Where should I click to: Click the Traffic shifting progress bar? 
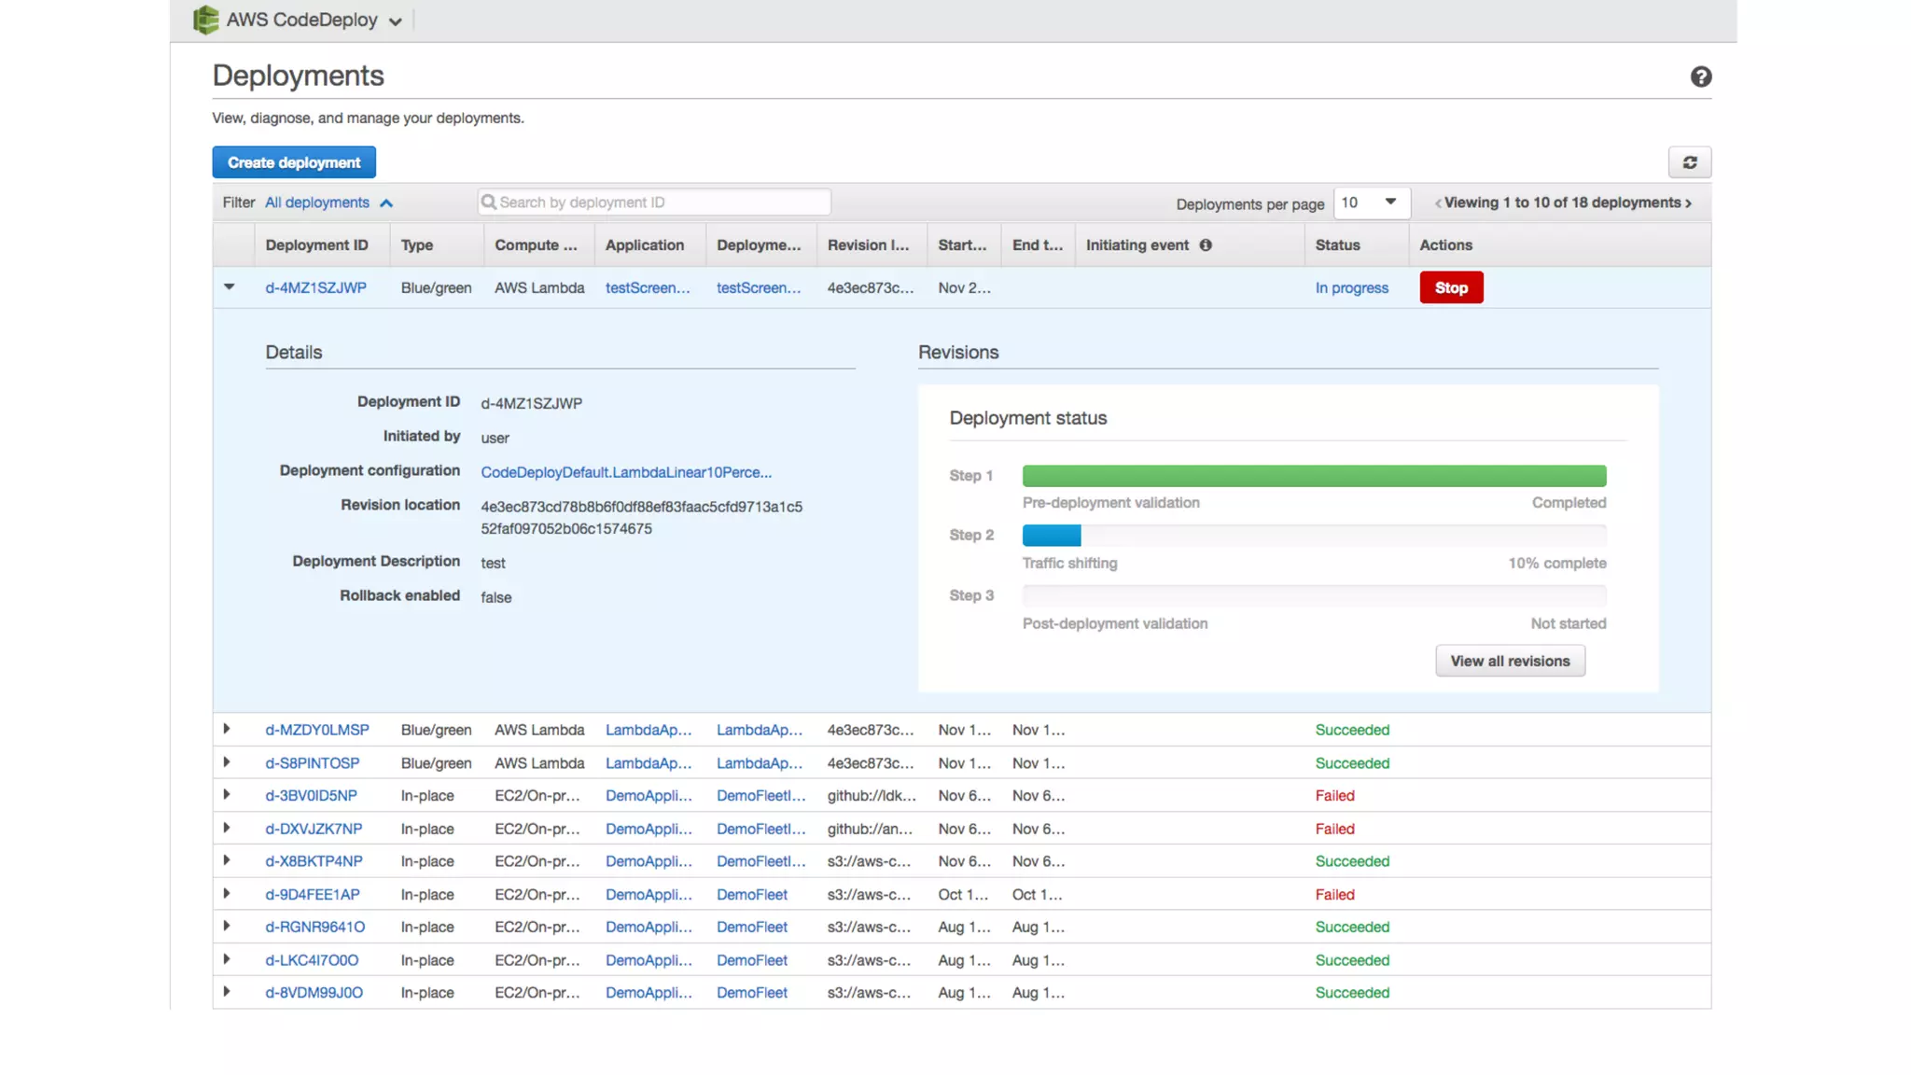pos(1313,536)
